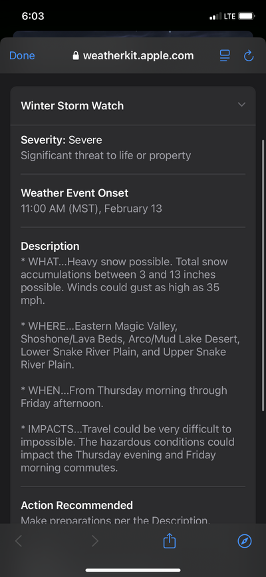This screenshot has height=577, width=266.
Task: Open page in Safari compass icon
Action: [x=245, y=541]
